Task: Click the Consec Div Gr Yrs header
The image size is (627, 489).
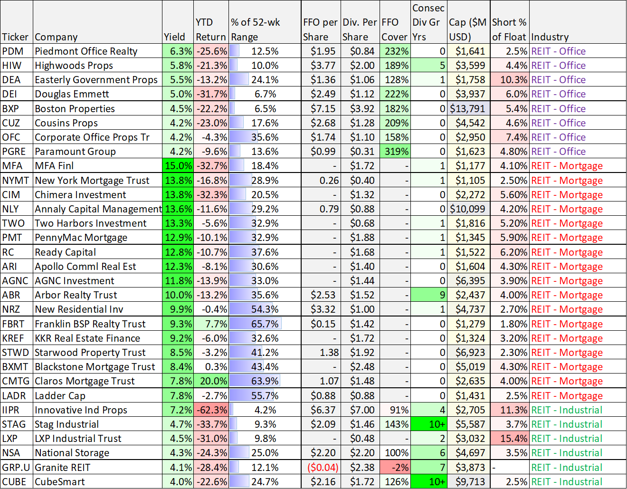Action: (428, 22)
